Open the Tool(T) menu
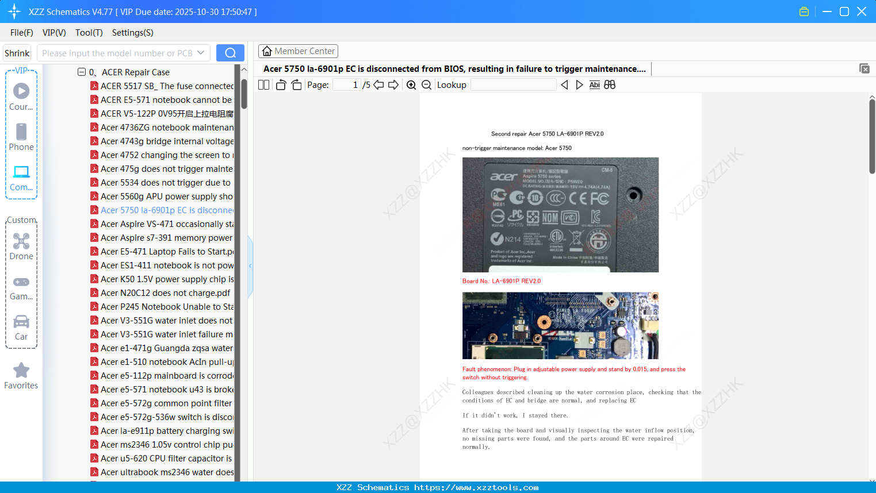The height and width of the screenshot is (493, 876). (89, 33)
